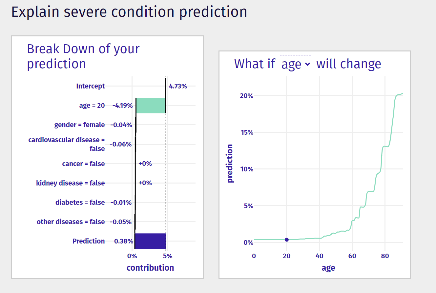The height and width of the screenshot is (293, 436).
Task: Click the 'Explain severe condition prediction' title
Action: (129, 12)
